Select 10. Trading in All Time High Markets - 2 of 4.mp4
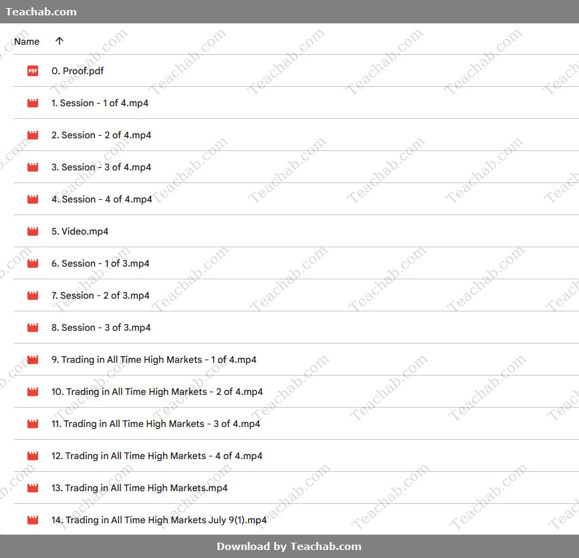Screen dimensions: 579x558 (x=157, y=392)
